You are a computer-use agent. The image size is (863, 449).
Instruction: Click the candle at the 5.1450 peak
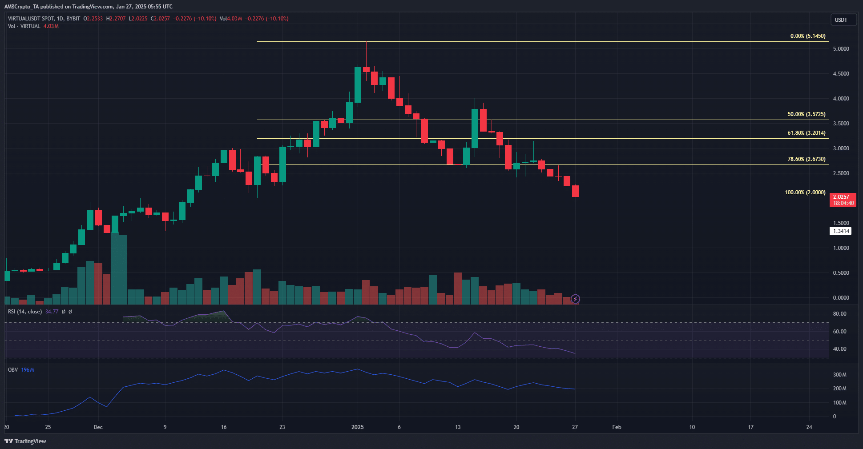366,69
